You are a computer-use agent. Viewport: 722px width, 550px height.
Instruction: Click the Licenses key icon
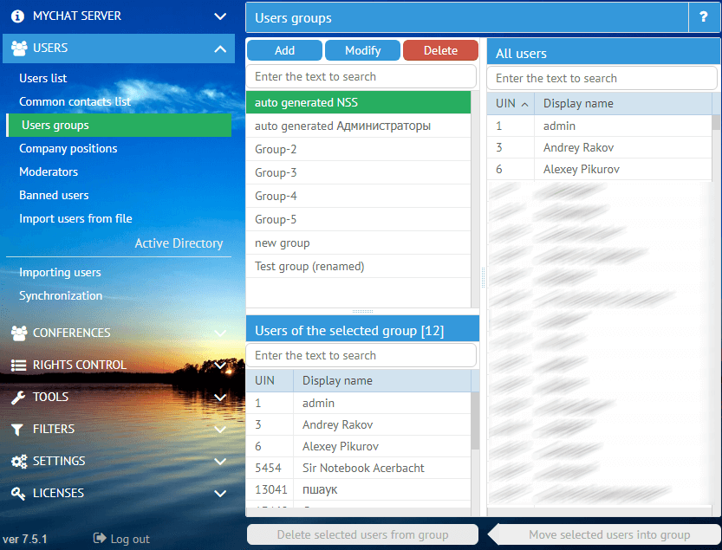click(19, 493)
